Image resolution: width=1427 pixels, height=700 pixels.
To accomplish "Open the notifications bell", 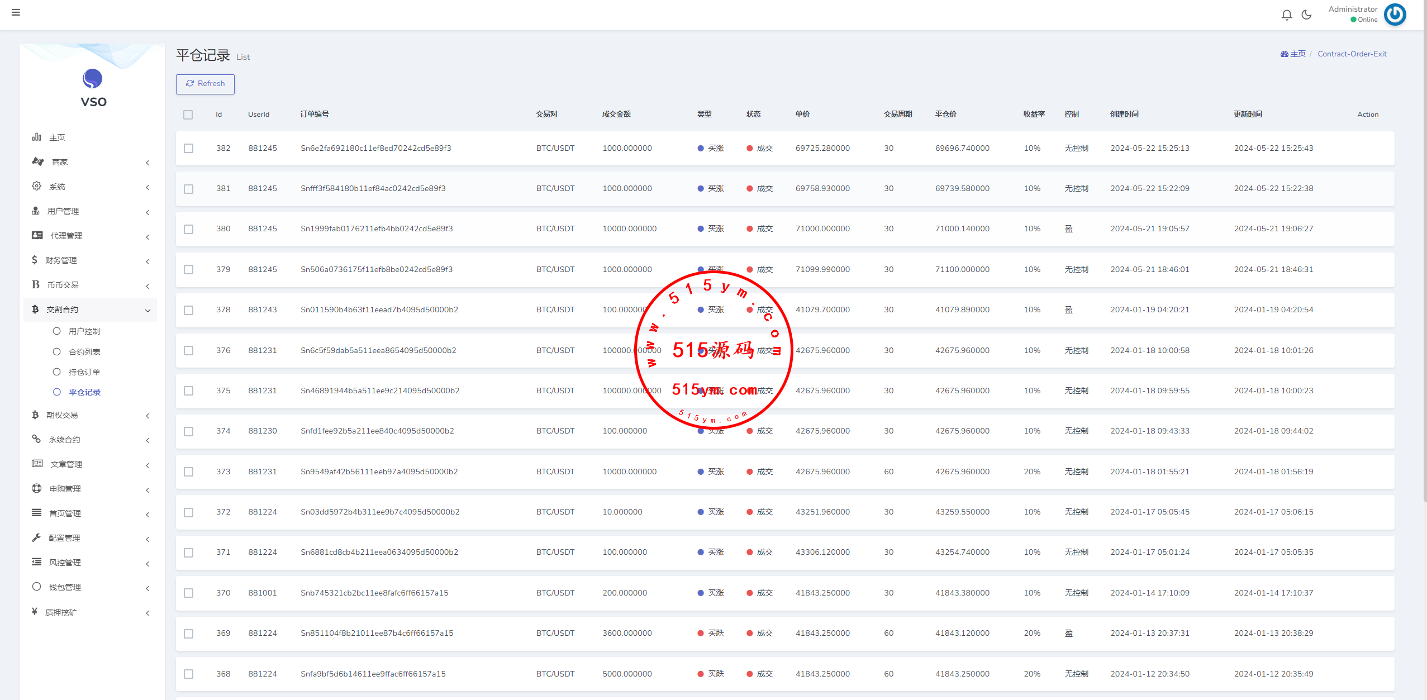I will tap(1286, 15).
